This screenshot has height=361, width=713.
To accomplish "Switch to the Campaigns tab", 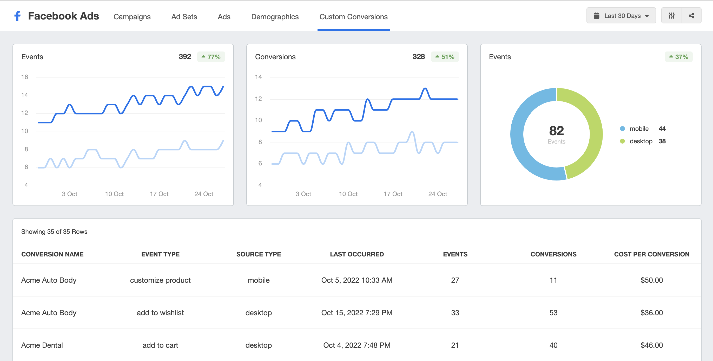I will point(131,17).
